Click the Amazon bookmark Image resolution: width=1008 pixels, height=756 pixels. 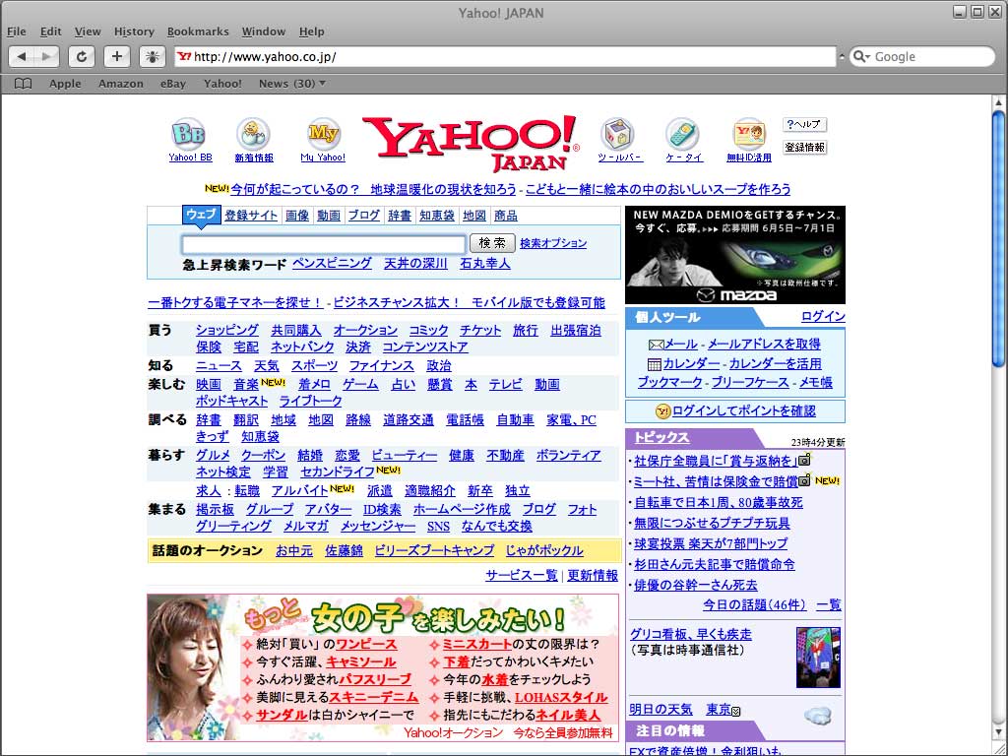[x=121, y=84]
